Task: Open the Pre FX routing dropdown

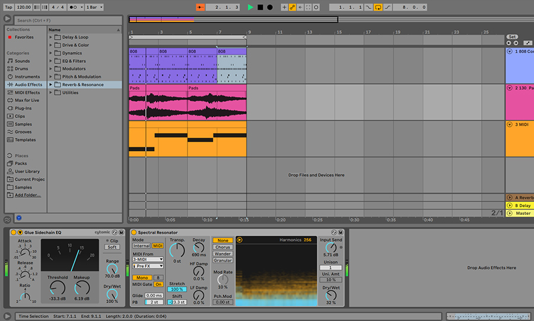Action: [148, 266]
